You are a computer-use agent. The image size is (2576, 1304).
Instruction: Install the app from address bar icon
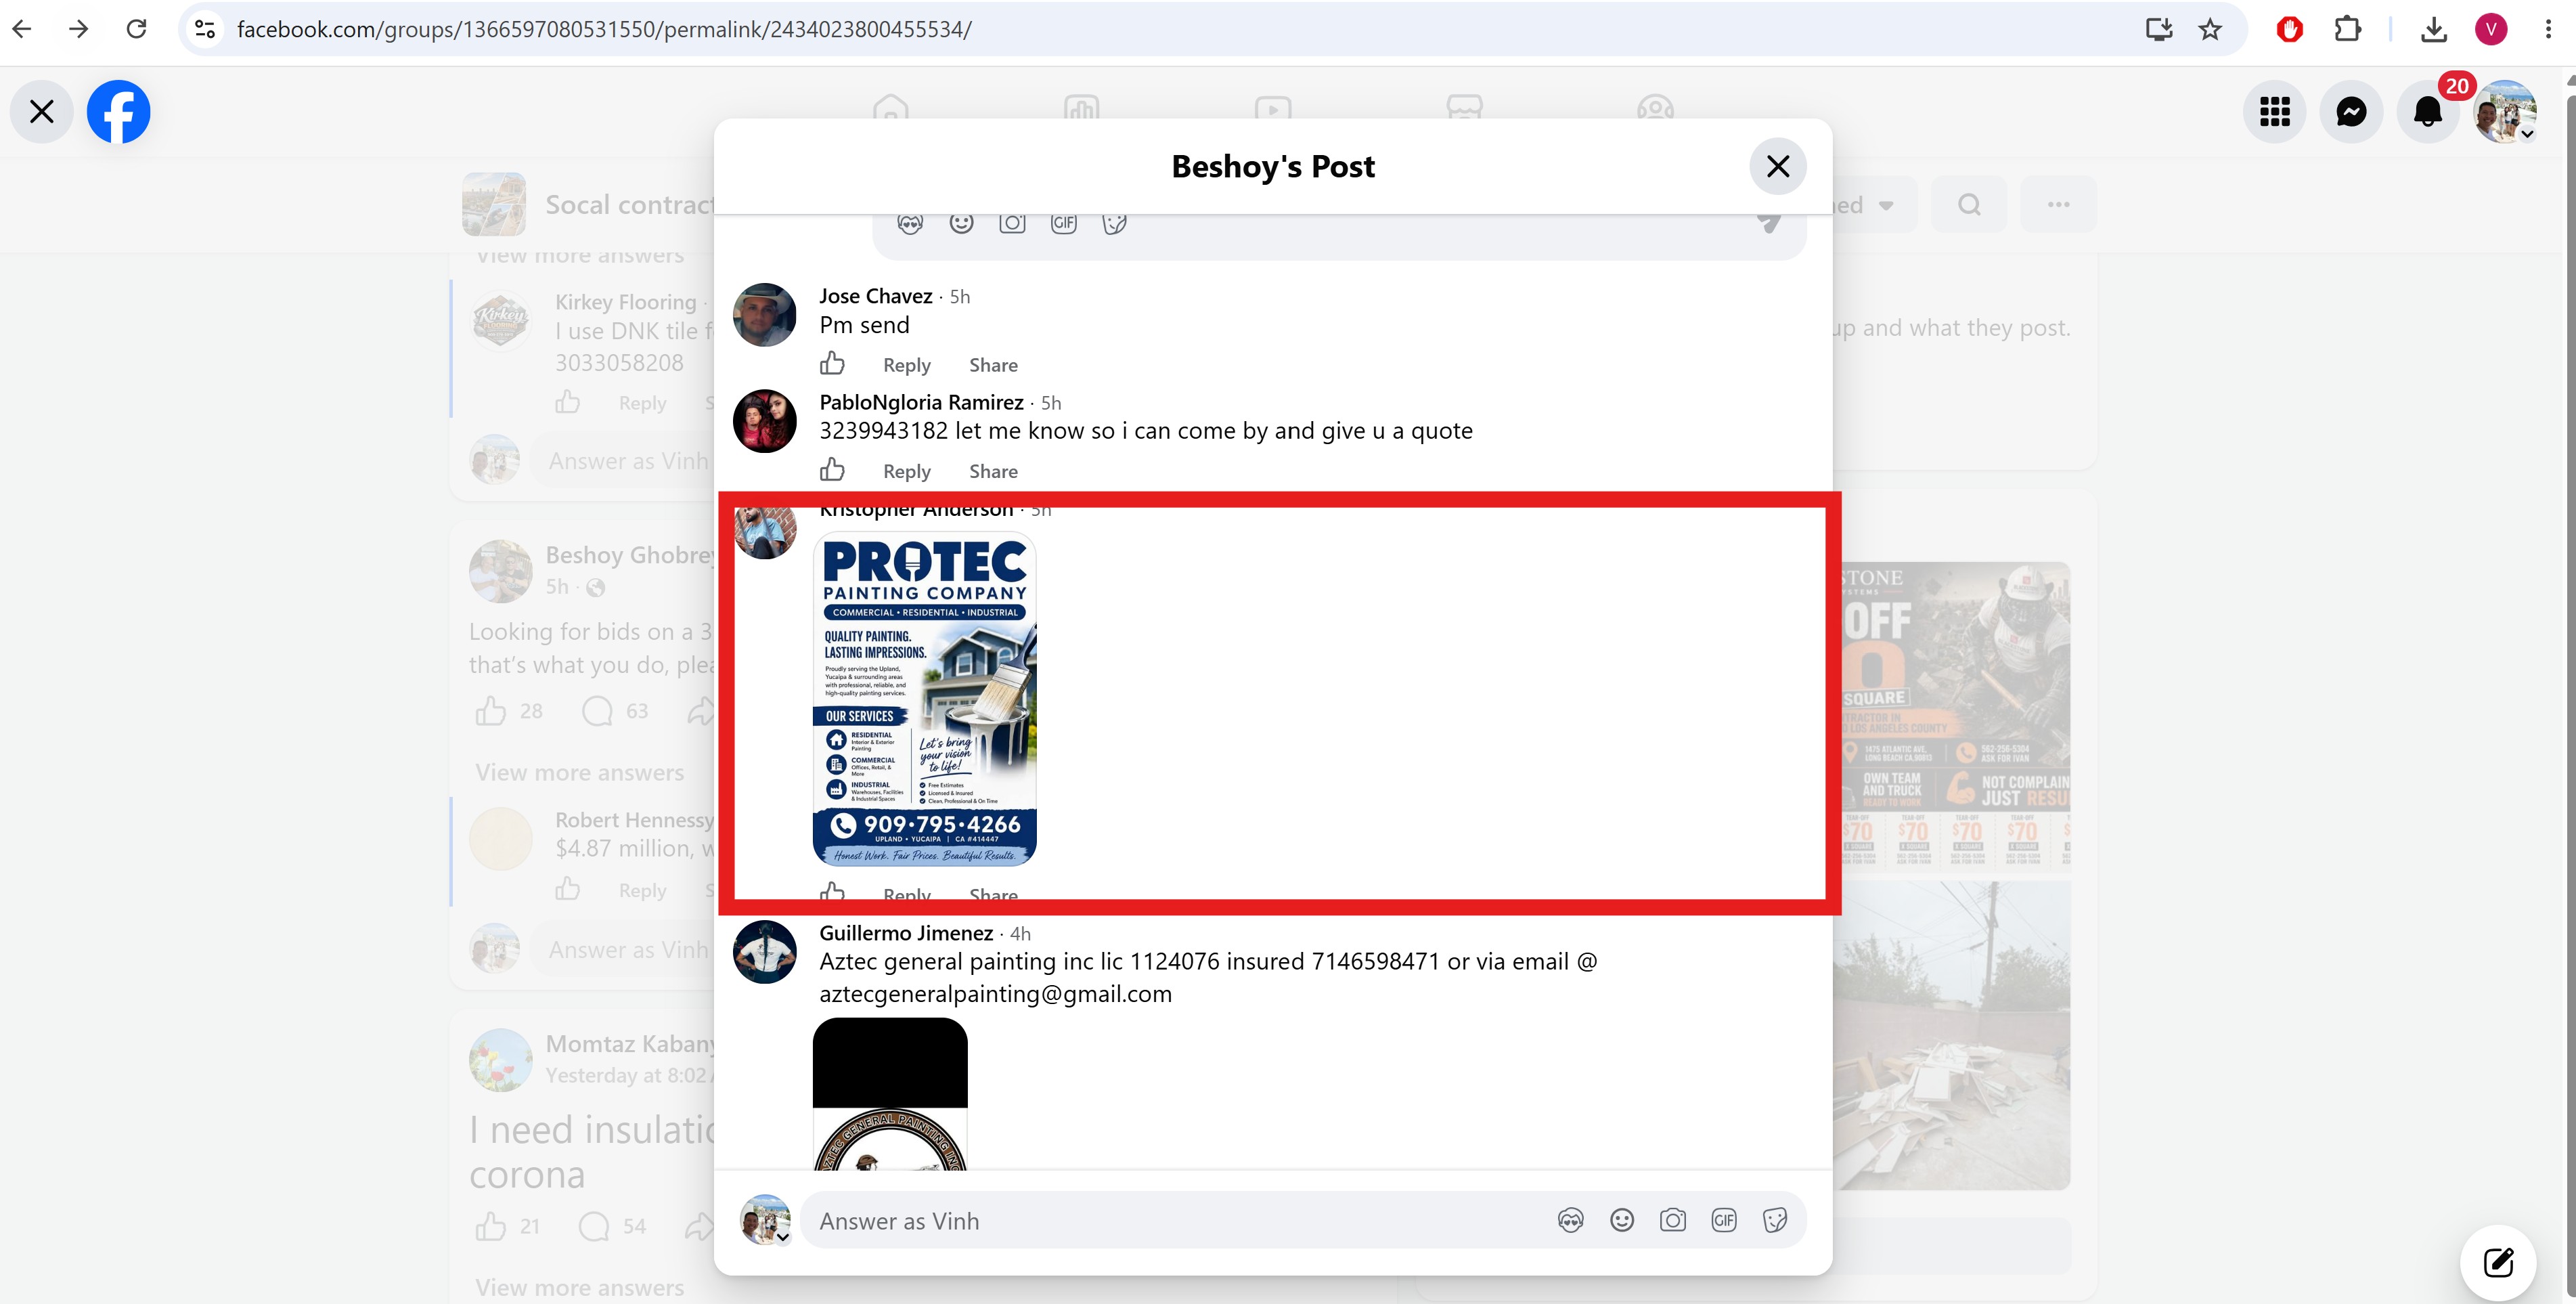(2159, 29)
